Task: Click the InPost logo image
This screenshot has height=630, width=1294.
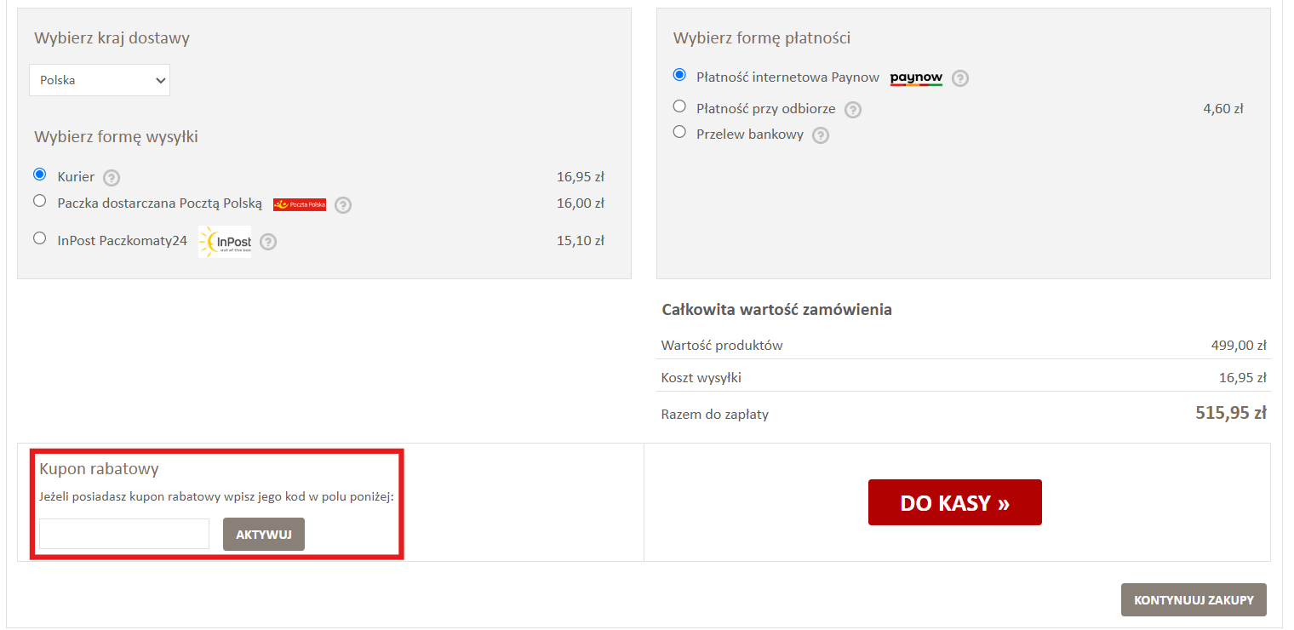Action: click(225, 242)
